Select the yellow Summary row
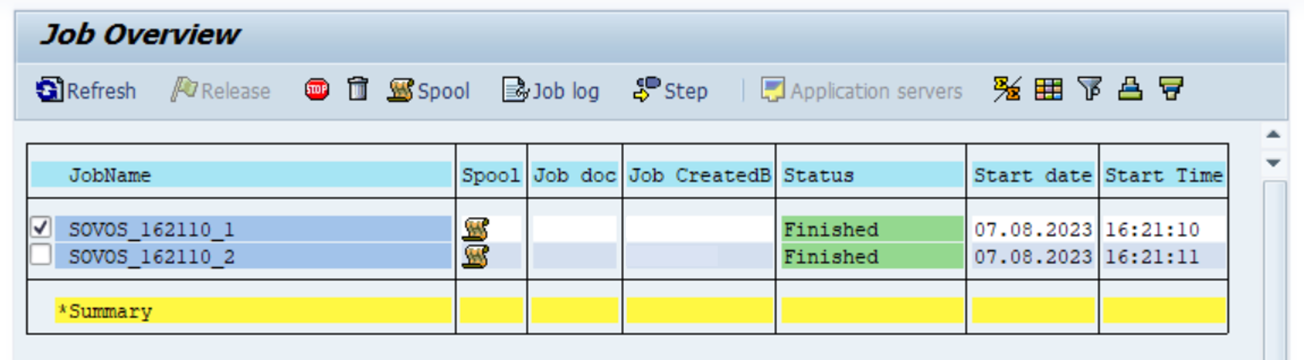Viewport: 1304px width, 360px height. point(253,311)
